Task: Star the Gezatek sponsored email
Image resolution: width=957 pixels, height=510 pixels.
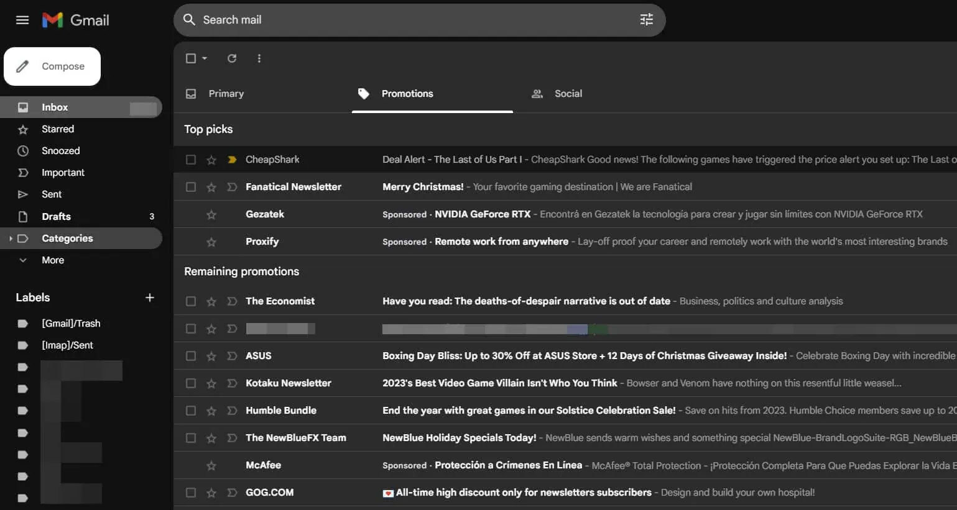Action: pos(211,214)
